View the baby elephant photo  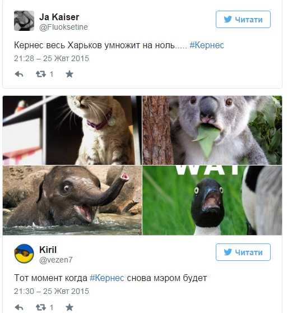tap(72, 200)
